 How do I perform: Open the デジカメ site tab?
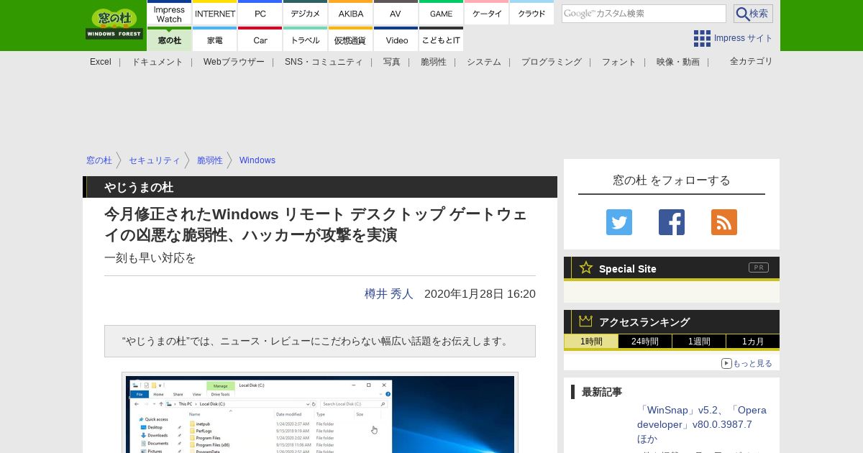pyautogui.click(x=306, y=13)
